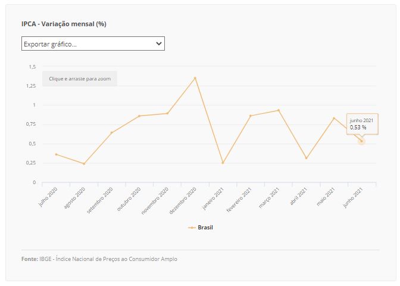The height and width of the screenshot is (286, 400).
Task: Select the novembro 2020 data point
Action: 167,113
